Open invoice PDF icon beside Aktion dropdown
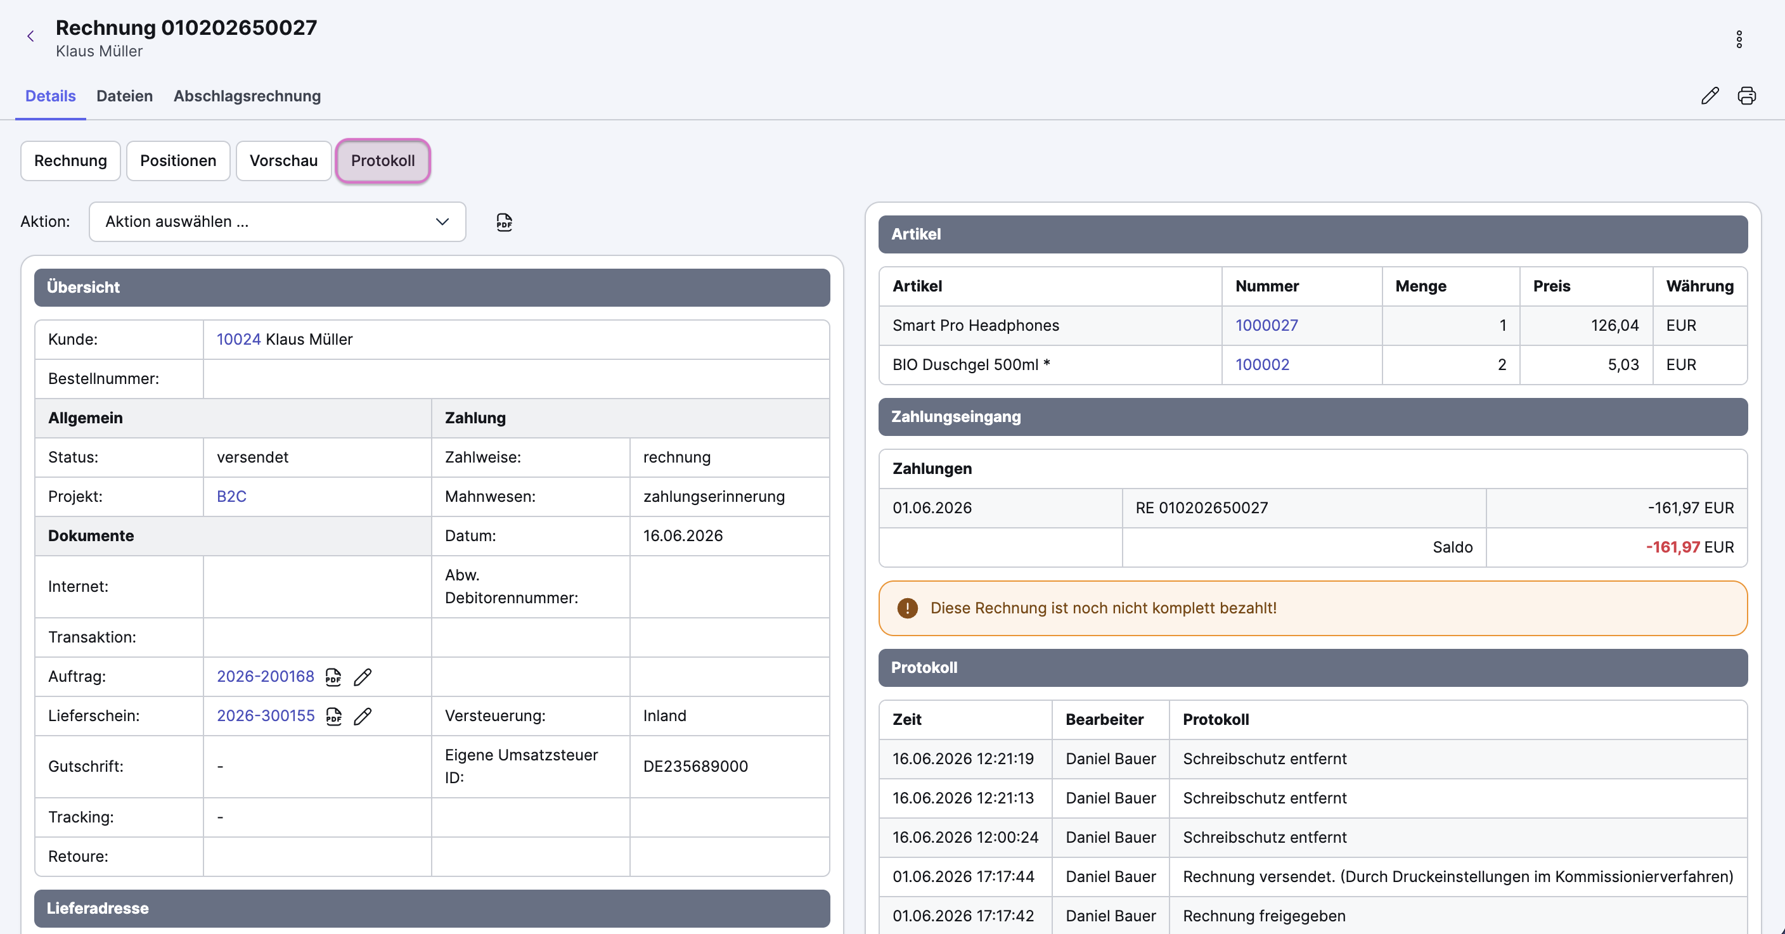The height and width of the screenshot is (934, 1785). (x=505, y=222)
